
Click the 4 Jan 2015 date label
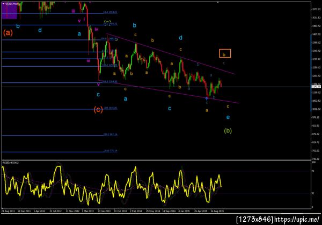click(184, 211)
